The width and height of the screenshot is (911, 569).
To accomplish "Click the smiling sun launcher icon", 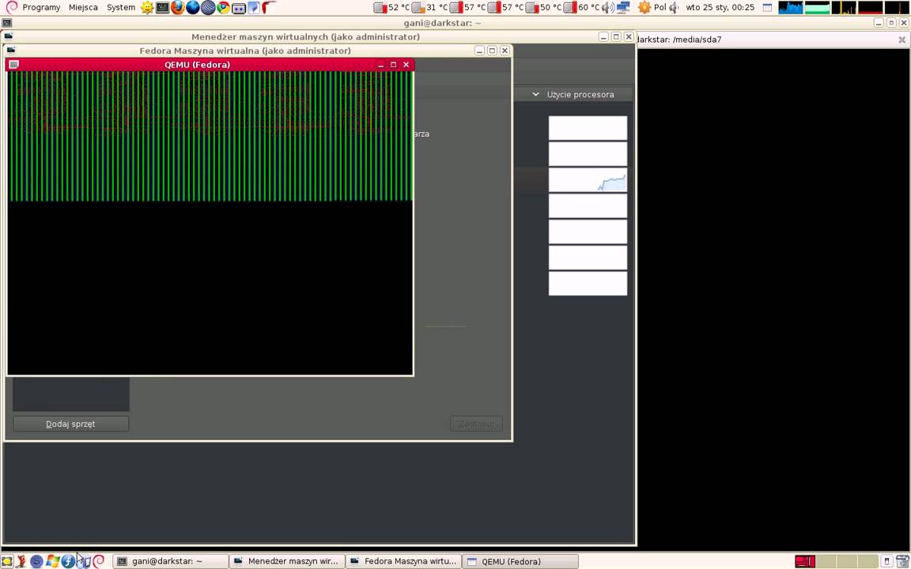I will [148, 8].
